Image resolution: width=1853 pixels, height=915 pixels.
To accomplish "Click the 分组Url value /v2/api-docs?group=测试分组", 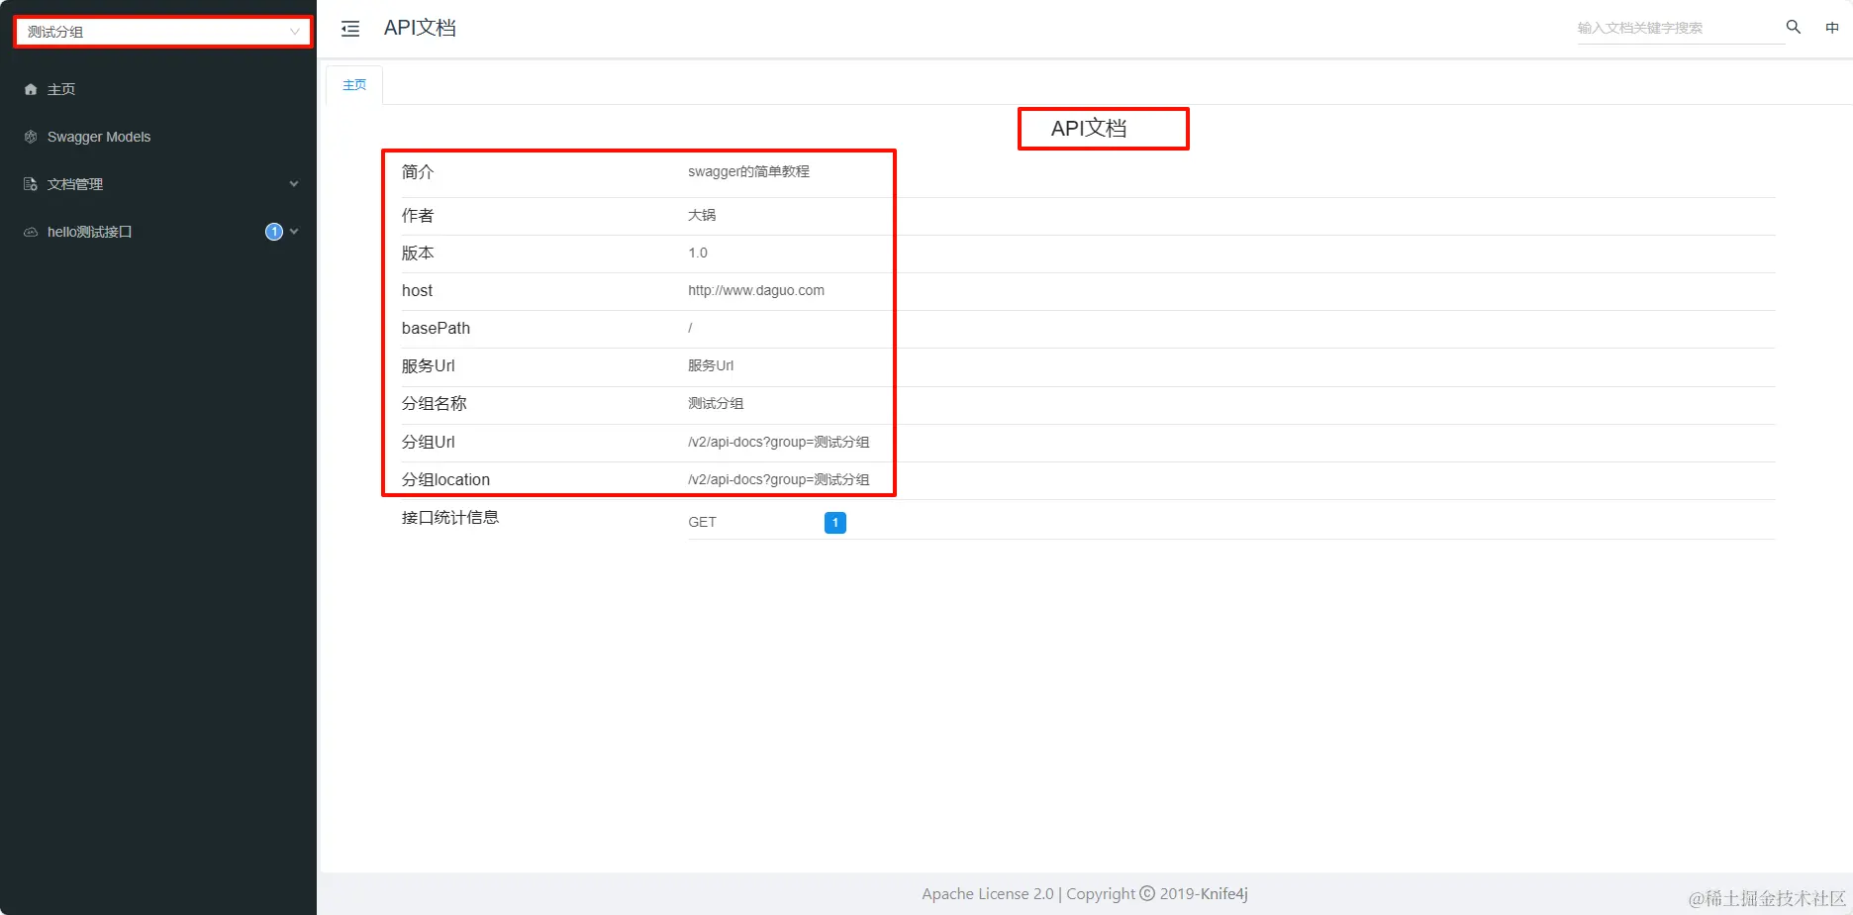I will 779,442.
